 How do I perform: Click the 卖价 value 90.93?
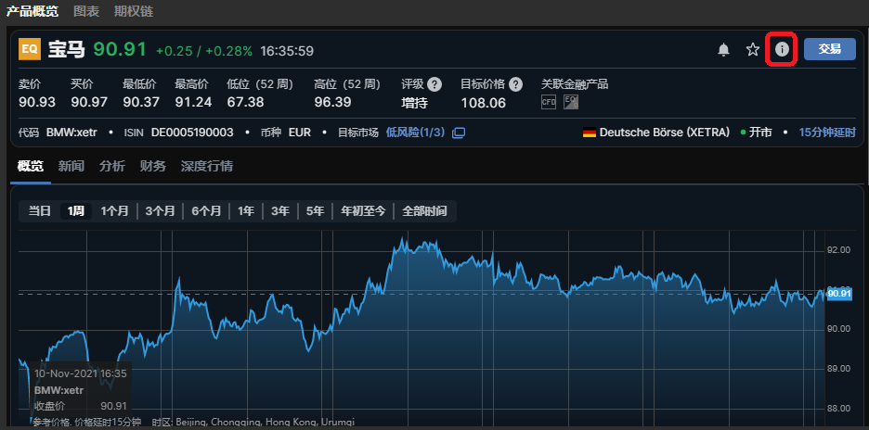pyautogui.click(x=37, y=102)
